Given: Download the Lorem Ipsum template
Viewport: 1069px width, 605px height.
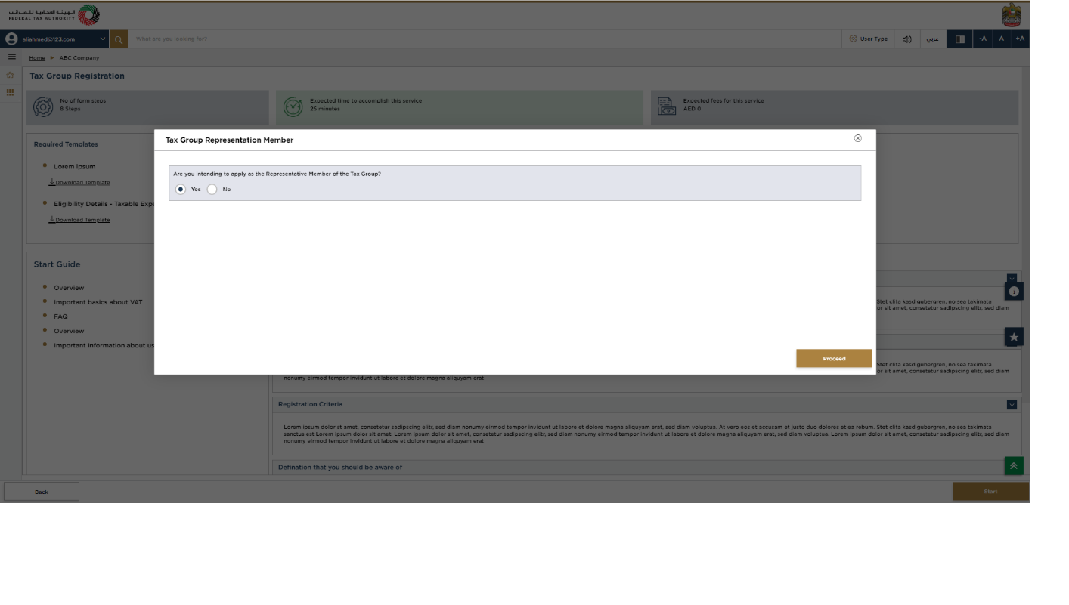Looking at the screenshot, I should pyautogui.click(x=79, y=183).
